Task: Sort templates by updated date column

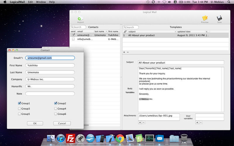Action: coord(191,32)
